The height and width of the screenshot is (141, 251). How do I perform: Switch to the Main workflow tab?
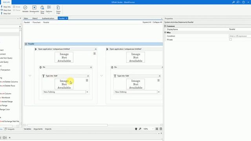tap(26, 18)
